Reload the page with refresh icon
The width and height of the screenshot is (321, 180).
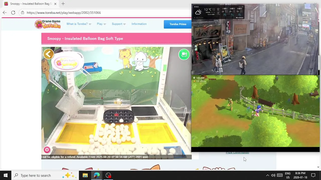click(x=13, y=12)
